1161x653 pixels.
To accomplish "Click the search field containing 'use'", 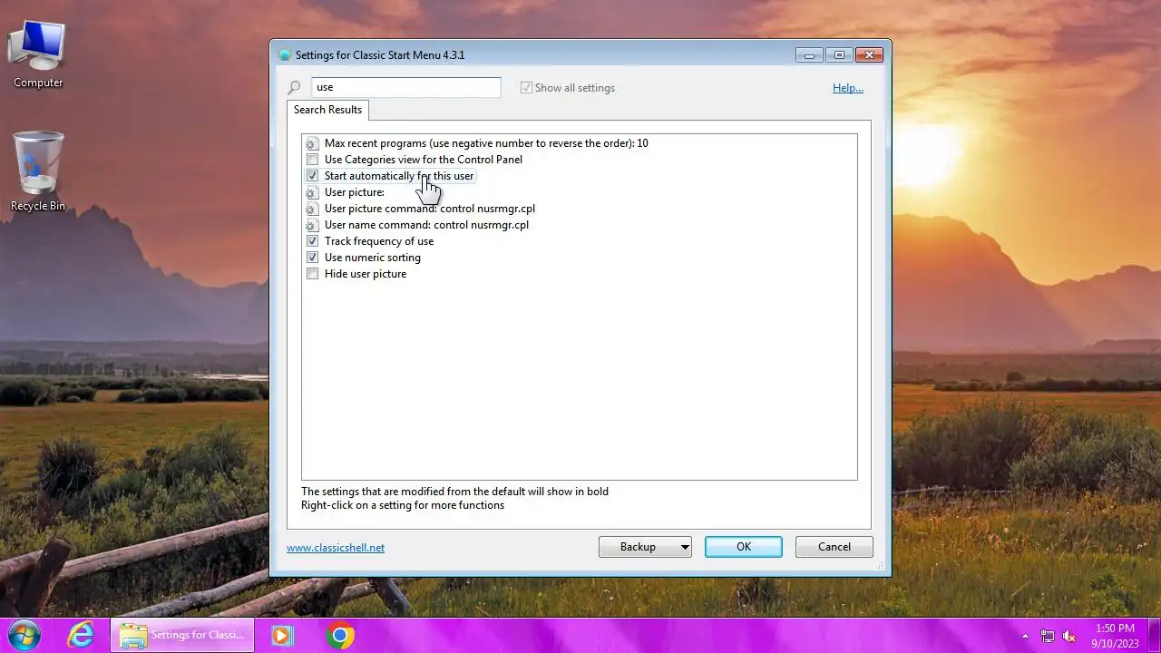I will pyautogui.click(x=405, y=87).
